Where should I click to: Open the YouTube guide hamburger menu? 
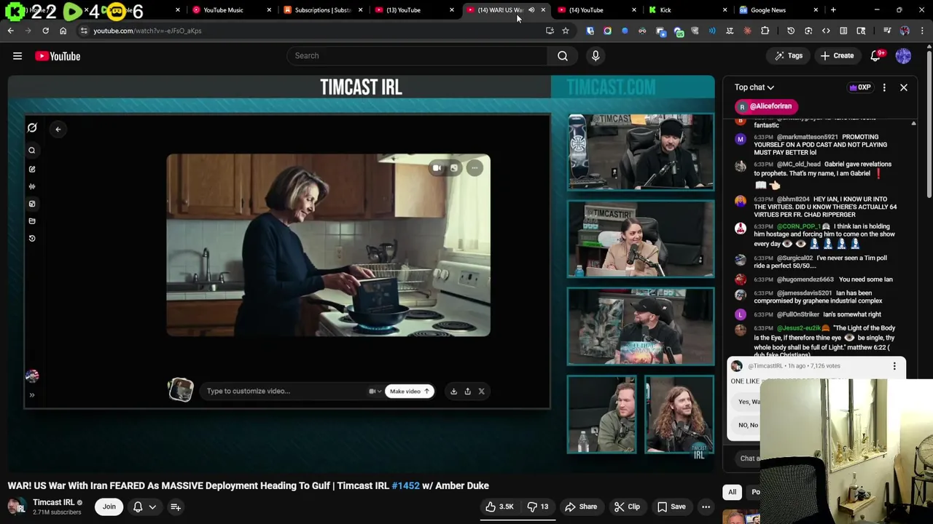(x=17, y=56)
